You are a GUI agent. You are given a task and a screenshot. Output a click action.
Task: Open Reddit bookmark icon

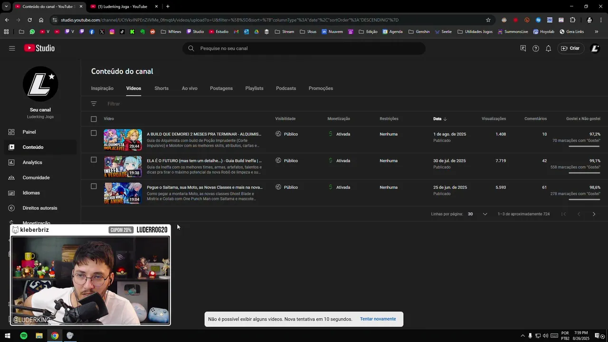click(x=152, y=32)
